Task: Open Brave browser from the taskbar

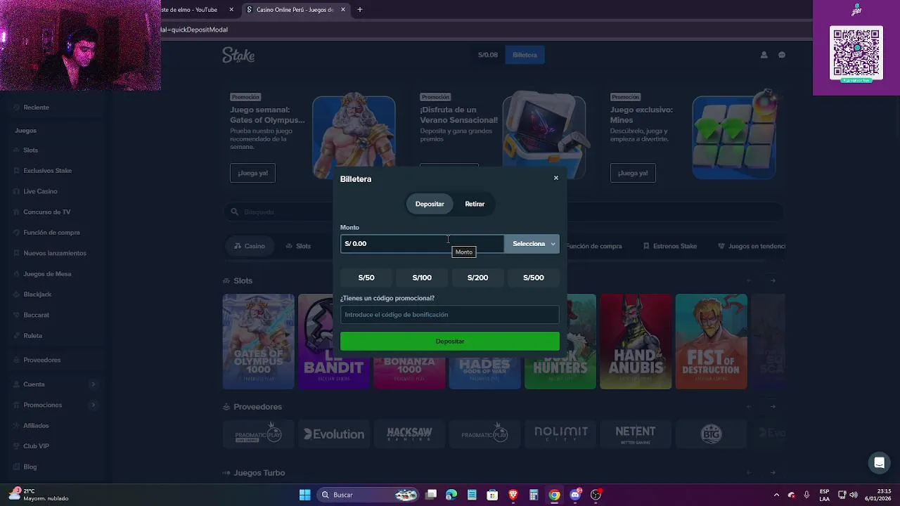Action: coord(513,495)
